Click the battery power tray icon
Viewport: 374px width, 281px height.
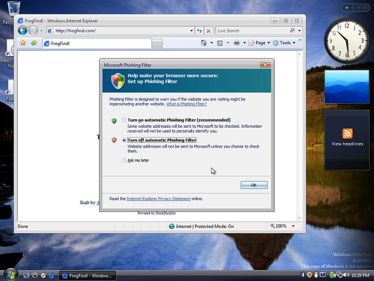pos(331,275)
